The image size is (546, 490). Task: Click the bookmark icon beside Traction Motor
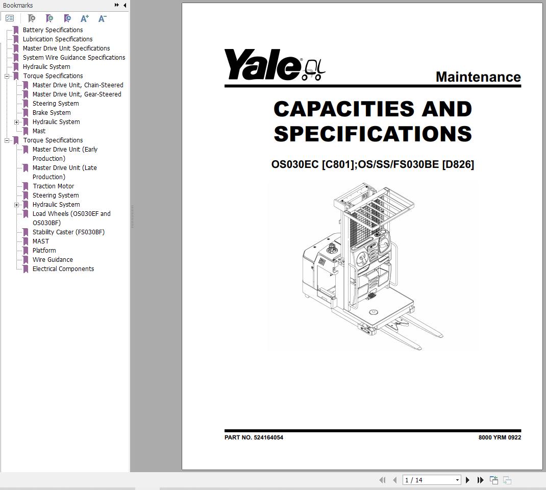coord(26,186)
